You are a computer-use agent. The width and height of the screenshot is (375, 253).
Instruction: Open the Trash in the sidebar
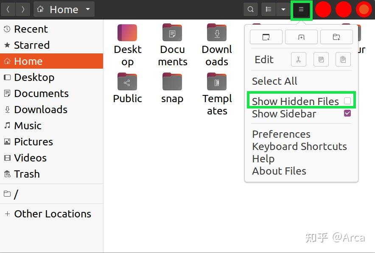(x=27, y=174)
